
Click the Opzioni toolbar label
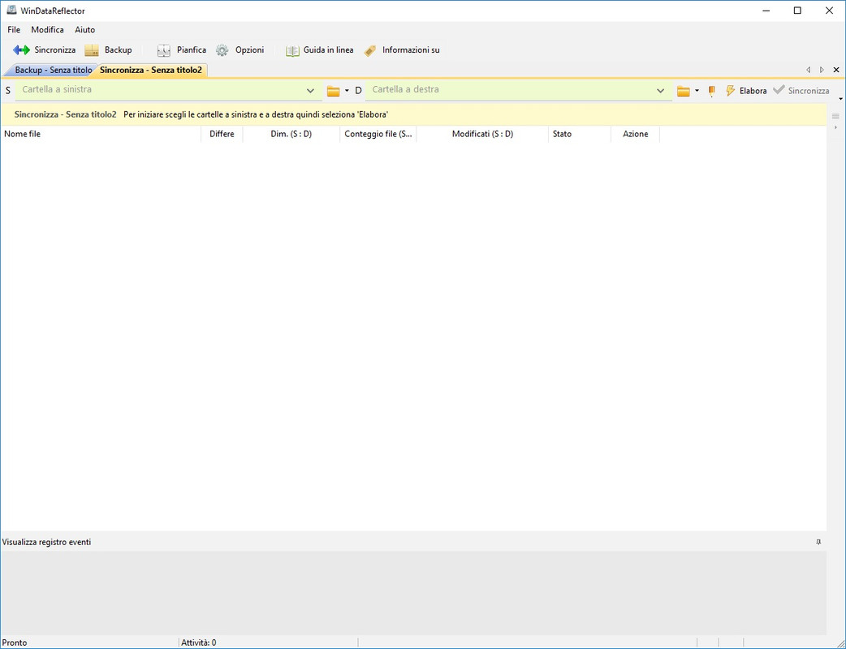pos(250,49)
